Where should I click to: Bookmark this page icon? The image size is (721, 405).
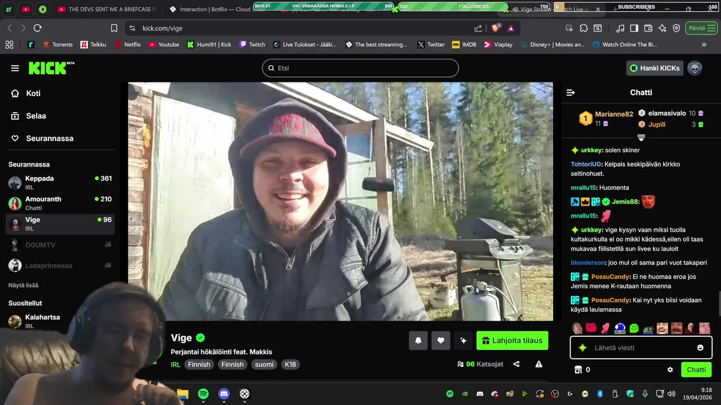coord(114,28)
